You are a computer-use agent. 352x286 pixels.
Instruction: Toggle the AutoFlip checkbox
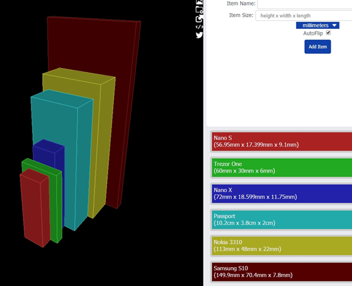tap(328, 33)
